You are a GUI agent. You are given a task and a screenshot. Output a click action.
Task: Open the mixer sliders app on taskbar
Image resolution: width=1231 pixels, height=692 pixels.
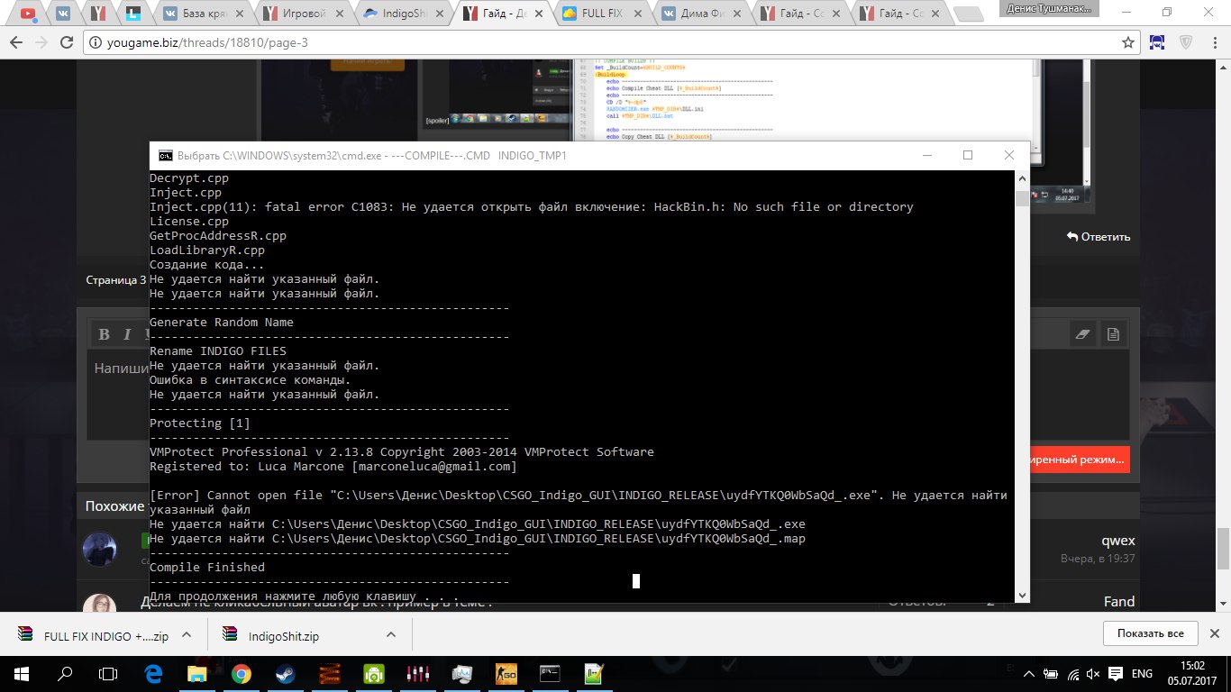coord(417,673)
